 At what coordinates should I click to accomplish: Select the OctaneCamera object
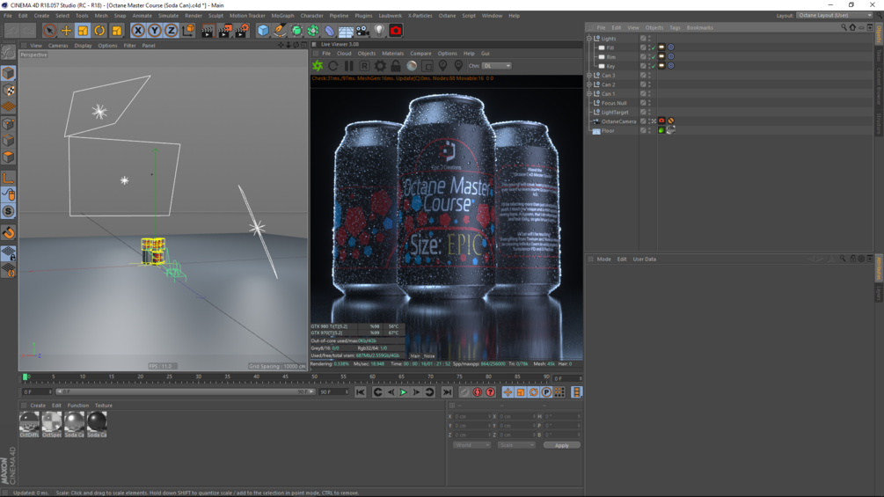(x=618, y=121)
